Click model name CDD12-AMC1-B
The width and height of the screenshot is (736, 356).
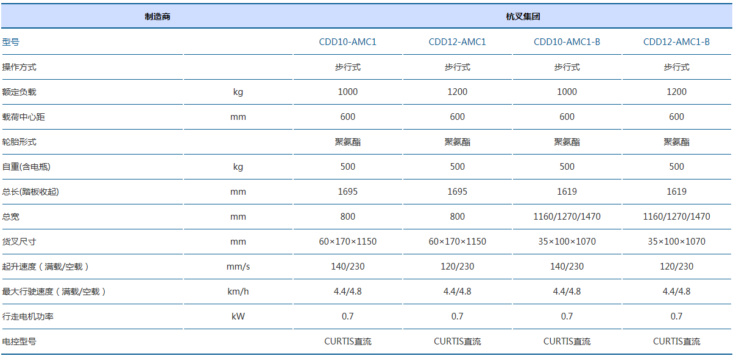[677, 42]
